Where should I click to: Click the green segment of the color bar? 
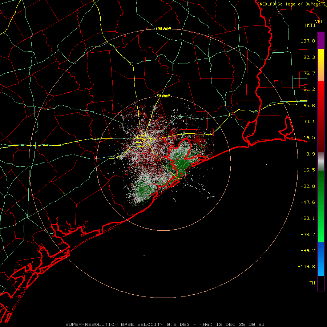321,206
